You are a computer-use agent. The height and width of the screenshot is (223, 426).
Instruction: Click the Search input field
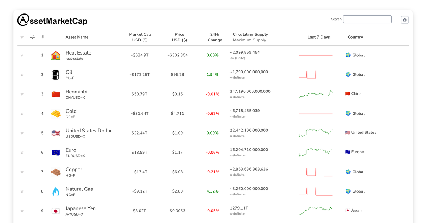(367, 19)
